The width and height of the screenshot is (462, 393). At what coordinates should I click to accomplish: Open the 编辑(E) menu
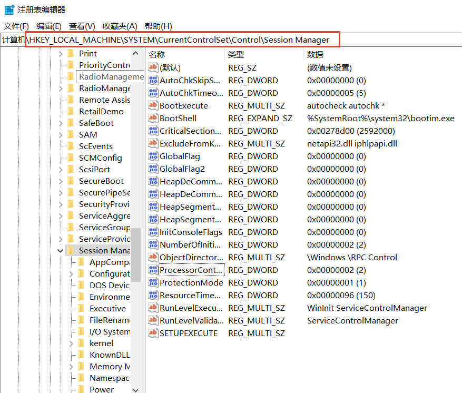pos(49,26)
